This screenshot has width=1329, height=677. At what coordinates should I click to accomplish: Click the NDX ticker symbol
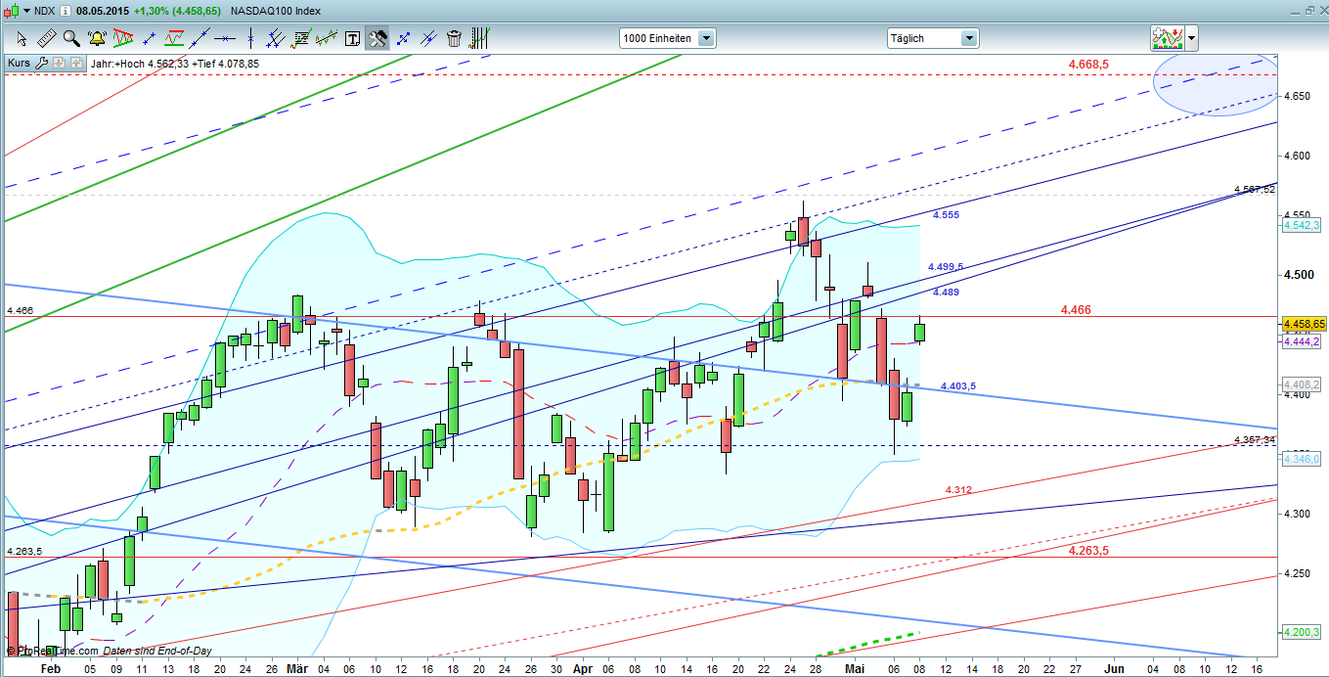pos(45,10)
